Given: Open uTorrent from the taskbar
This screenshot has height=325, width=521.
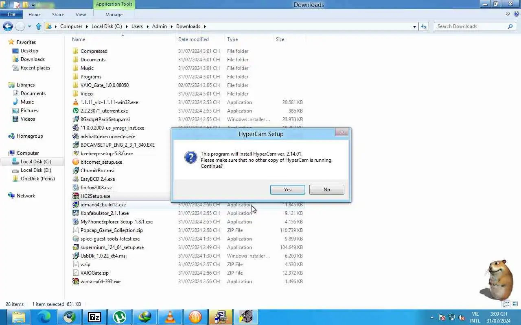Looking at the screenshot, I should (120, 317).
